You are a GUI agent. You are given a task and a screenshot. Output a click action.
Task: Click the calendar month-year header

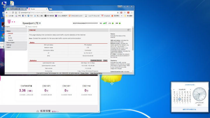point(182,89)
